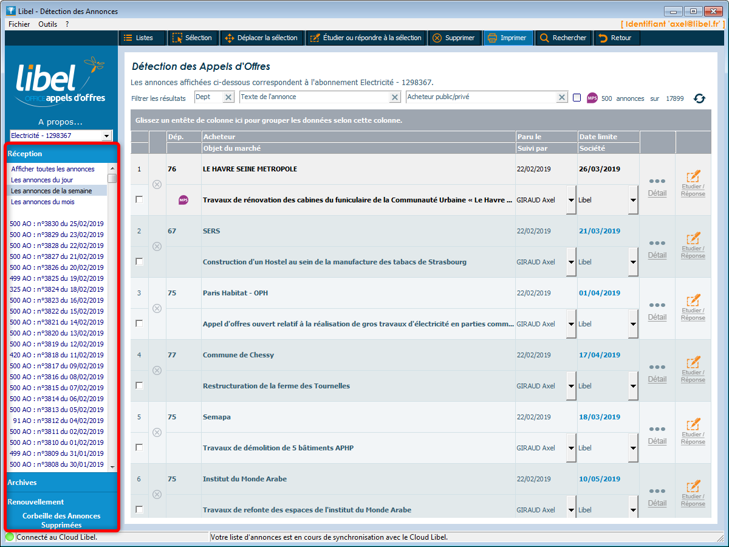This screenshot has width=729, height=547.
Task: Select Afficher toutes les annonces
Action: click(x=53, y=169)
